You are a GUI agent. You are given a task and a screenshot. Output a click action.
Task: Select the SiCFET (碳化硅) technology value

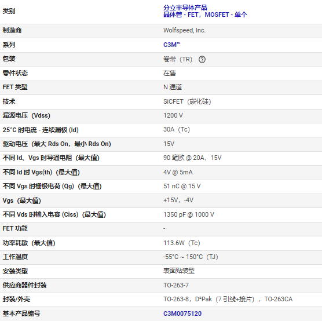[187, 101]
